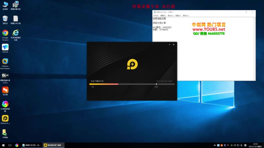The image size is (264, 148).
Task: Click the shield security tray icon
Action: pyautogui.click(x=225, y=145)
